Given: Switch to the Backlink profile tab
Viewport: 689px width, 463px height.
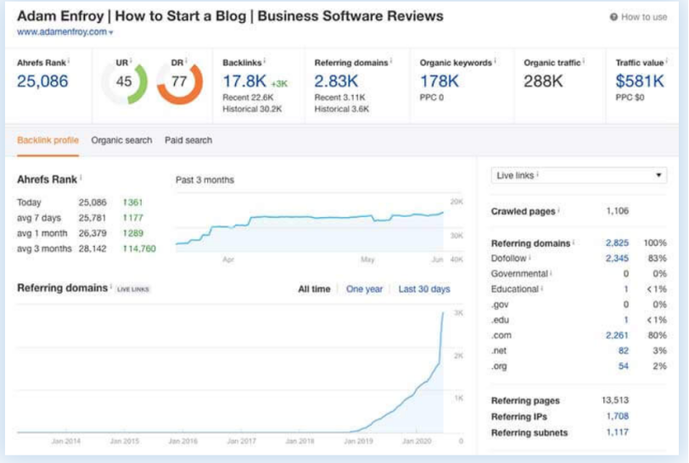Looking at the screenshot, I should (48, 140).
